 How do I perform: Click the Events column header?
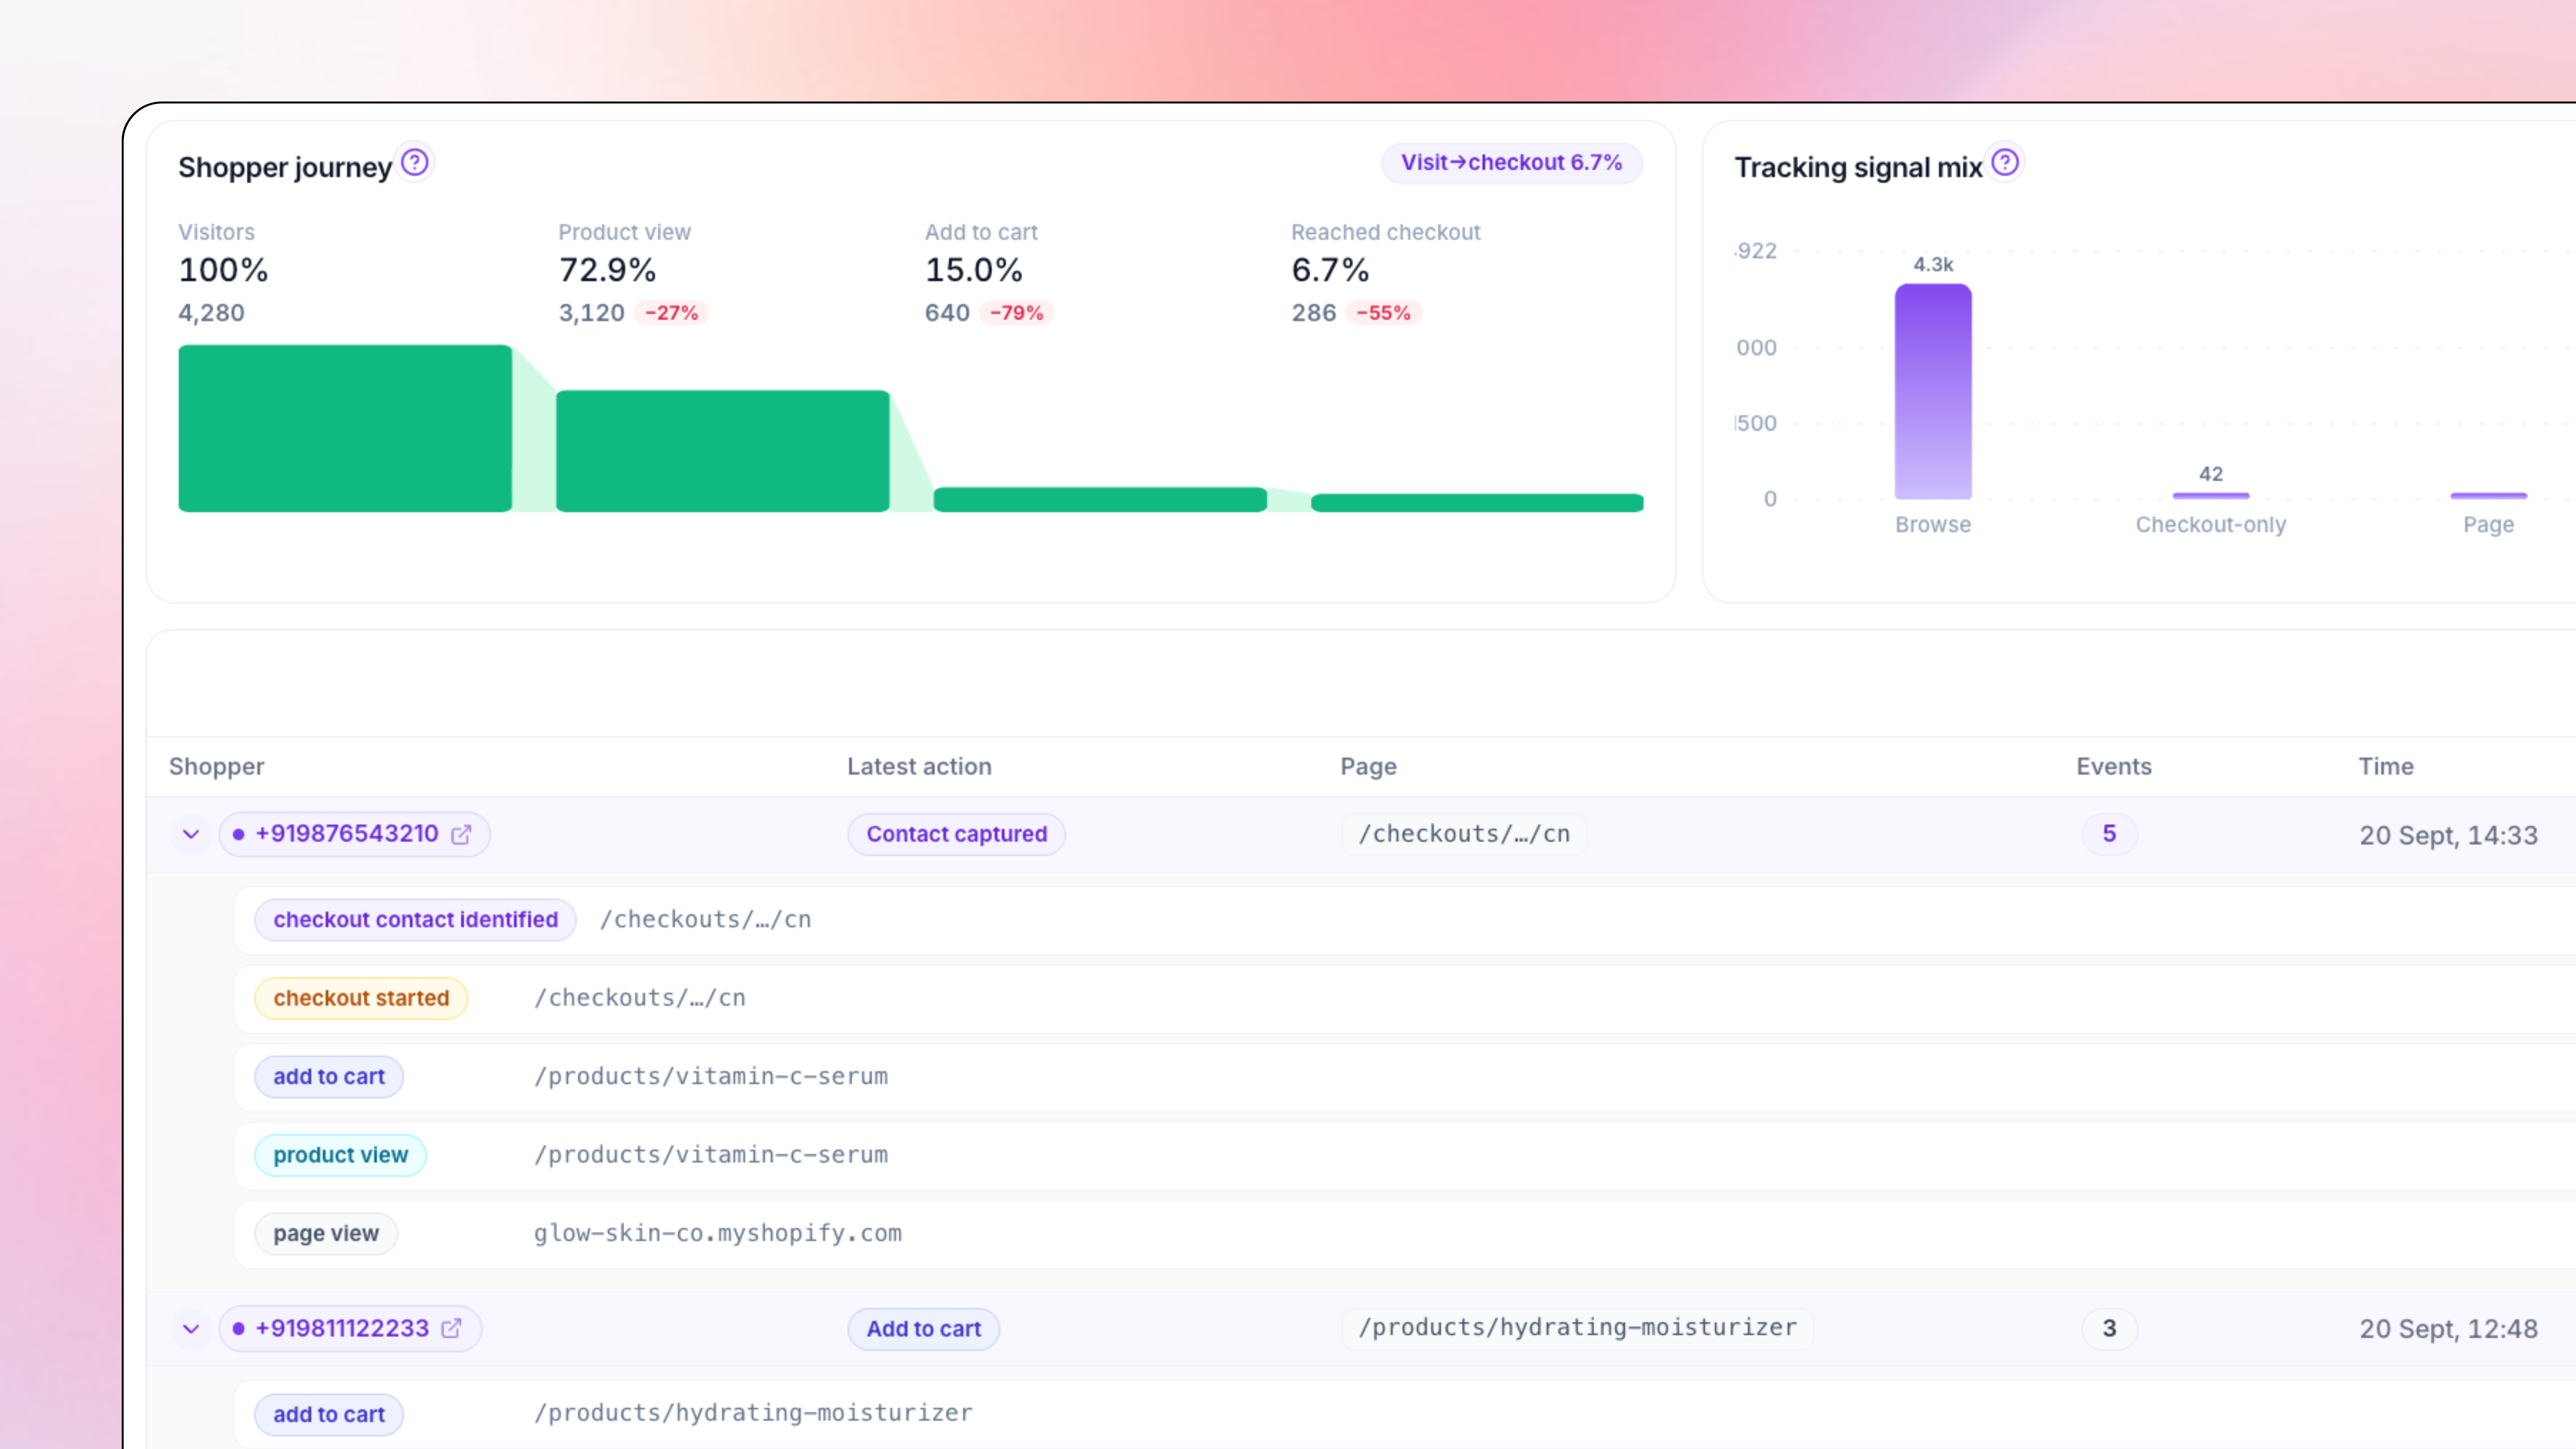[x=2114, y=766]
